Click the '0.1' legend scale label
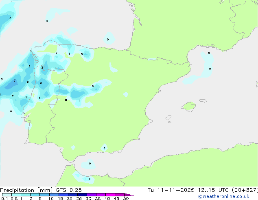258x200 pixels. [4, 198]
